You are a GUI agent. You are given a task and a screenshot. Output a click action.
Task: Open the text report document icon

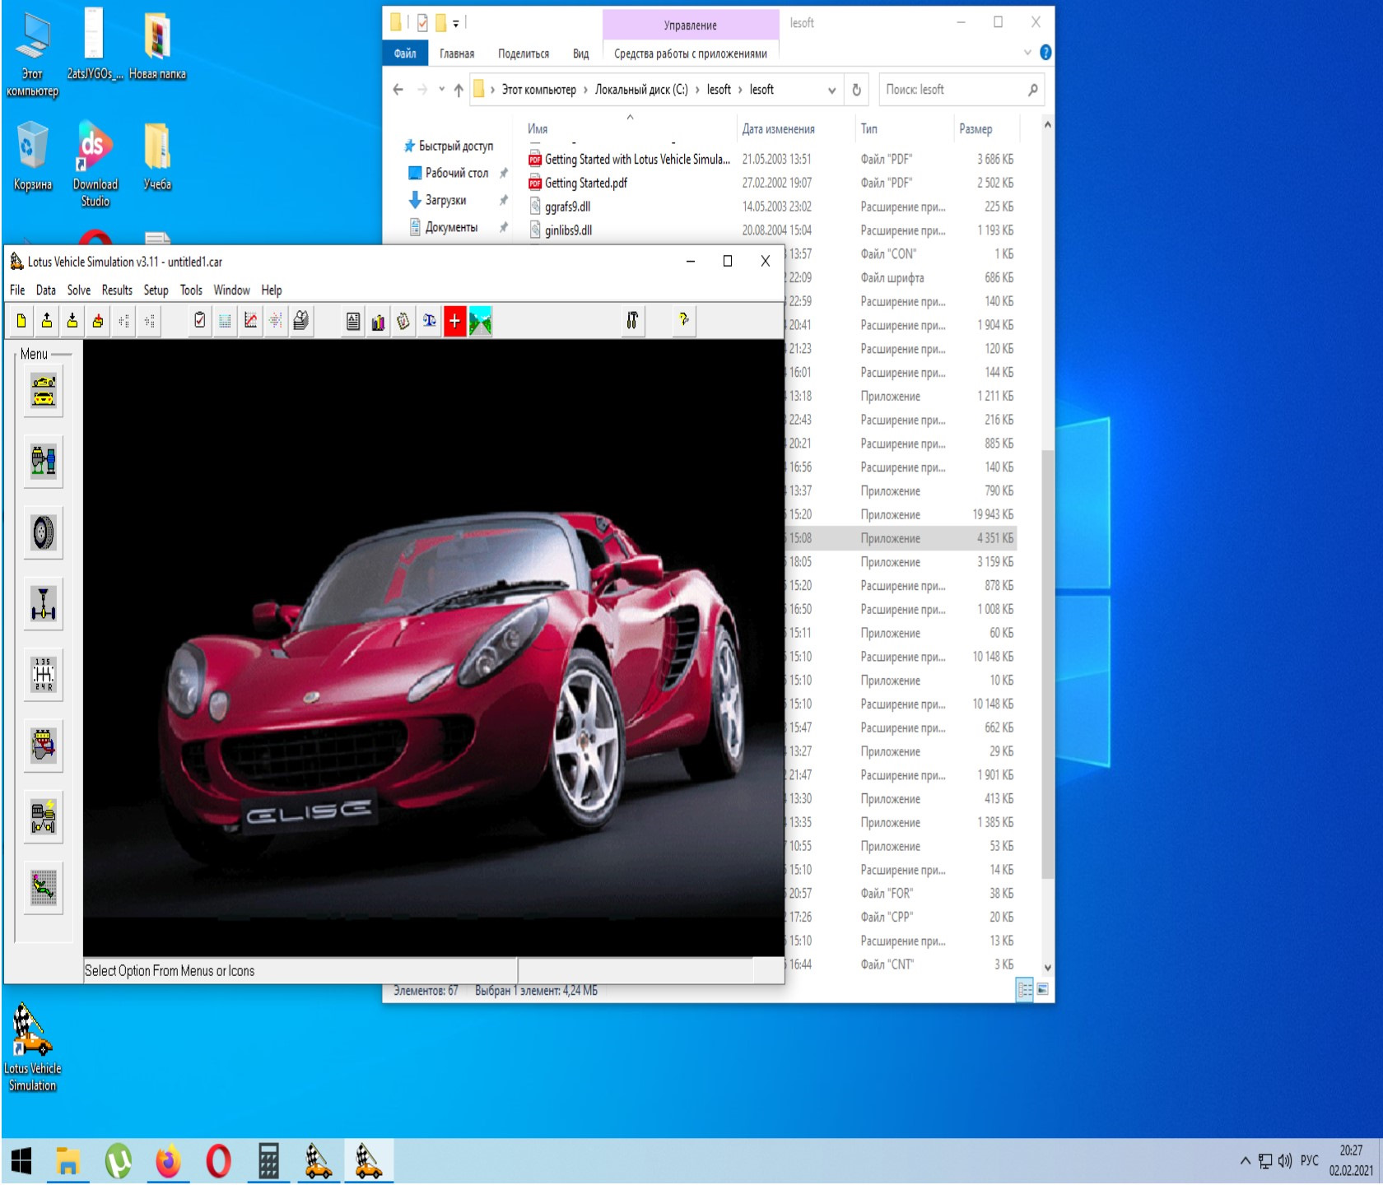pyautogui.click(x=353, y=321)
